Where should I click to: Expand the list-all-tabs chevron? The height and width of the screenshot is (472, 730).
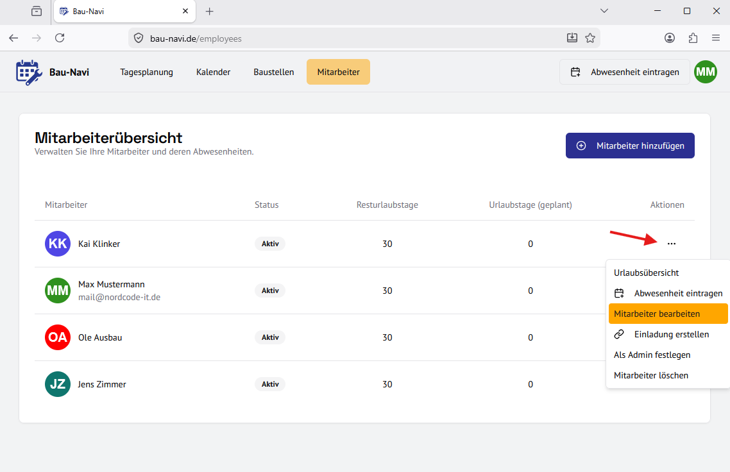tap(604, 11)
